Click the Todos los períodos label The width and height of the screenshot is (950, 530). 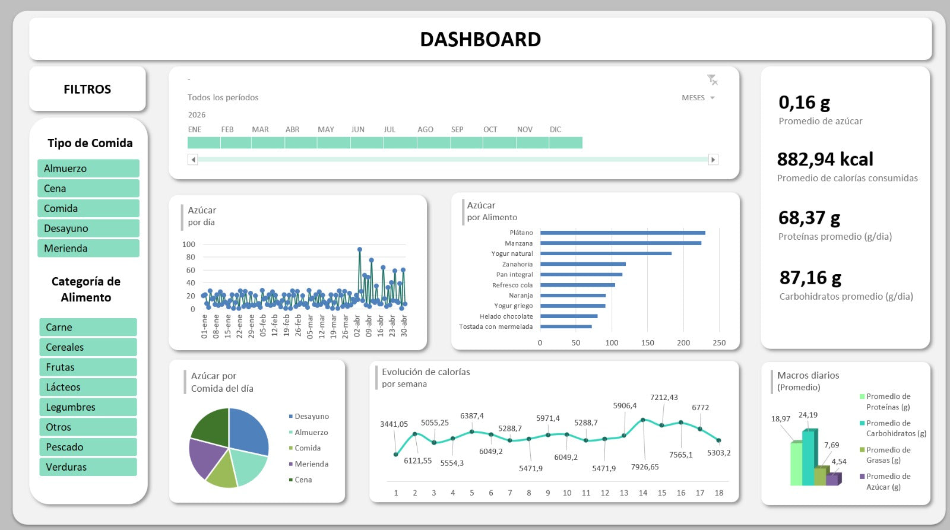pyautogui.click(x=223, y=97)
